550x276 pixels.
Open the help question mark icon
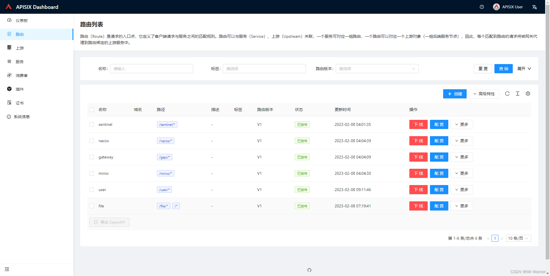point(482,7)
